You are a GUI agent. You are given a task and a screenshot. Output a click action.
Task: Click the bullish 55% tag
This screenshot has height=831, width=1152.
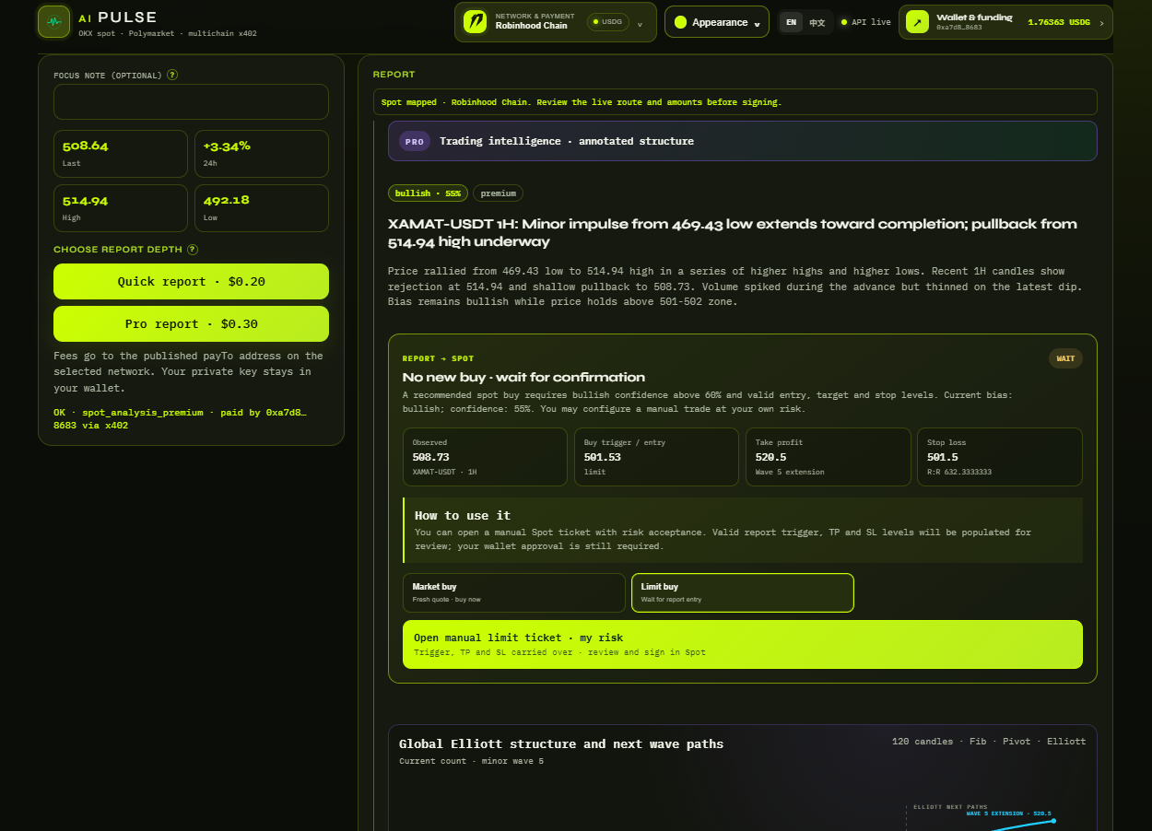coord(428,193)
